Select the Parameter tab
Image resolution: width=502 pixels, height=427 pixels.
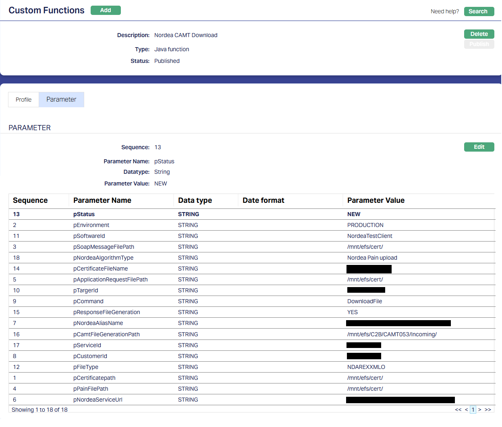(x=61, y=100)
